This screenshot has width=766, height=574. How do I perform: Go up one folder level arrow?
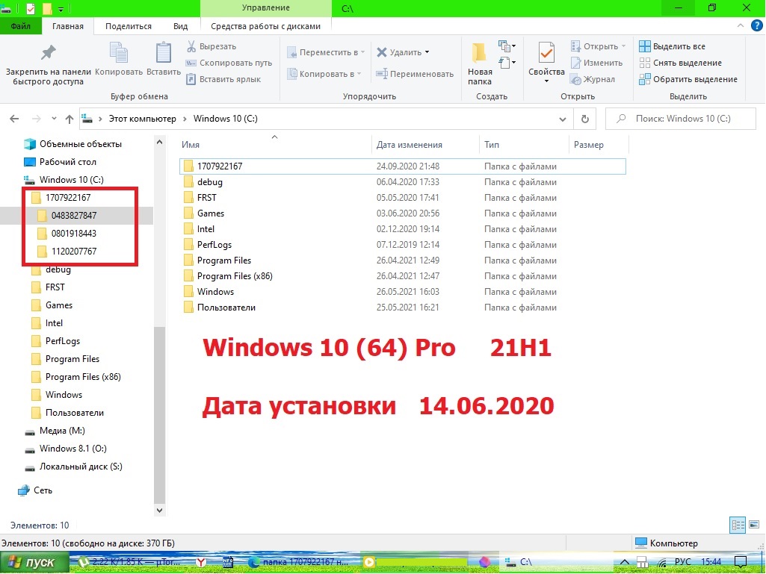70,119
